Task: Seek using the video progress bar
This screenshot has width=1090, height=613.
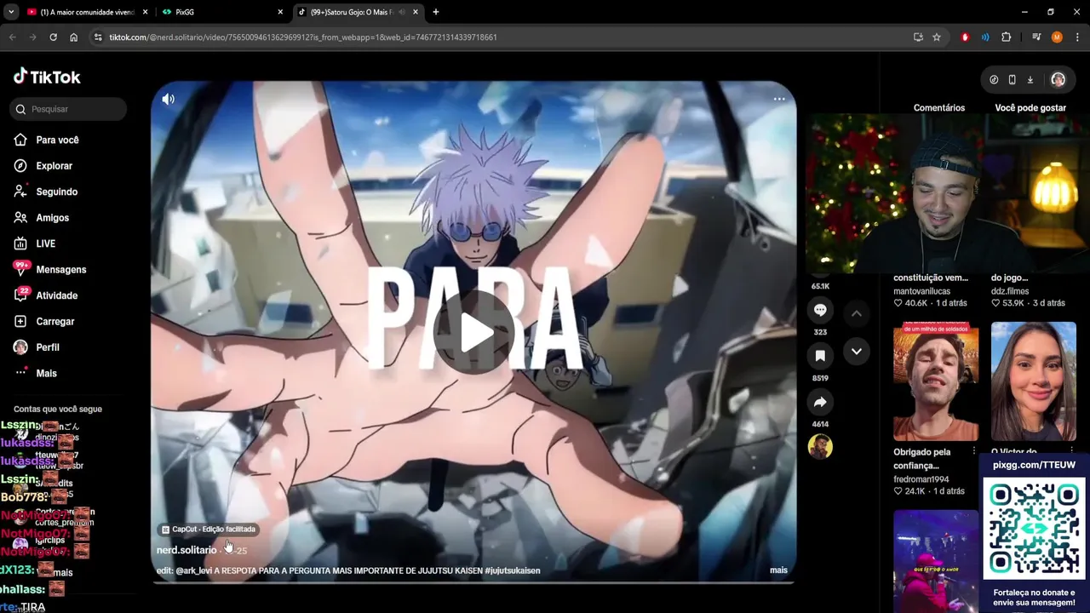Action: 473,582
